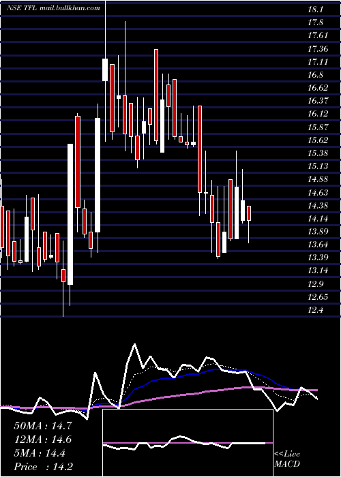Image resolution: width=341 pixels, height=477 pixels.
Task: Click the 12.9 price axis label
Action: point(315,284)
